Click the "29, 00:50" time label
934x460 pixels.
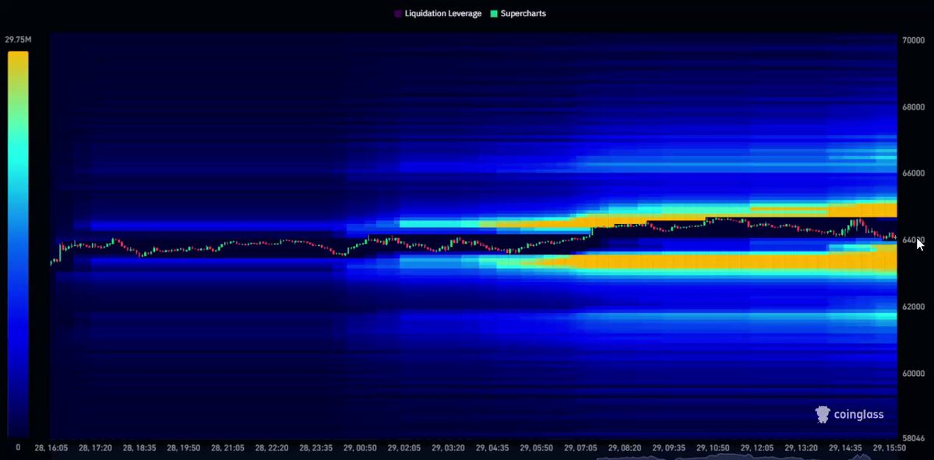click(x=360, y=448)
